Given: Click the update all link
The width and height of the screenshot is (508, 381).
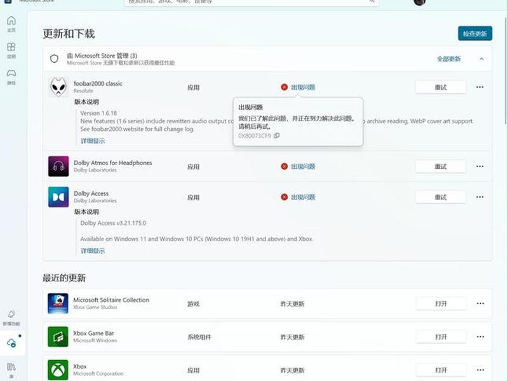Looking at the screenshot, I should coord(449,59).
